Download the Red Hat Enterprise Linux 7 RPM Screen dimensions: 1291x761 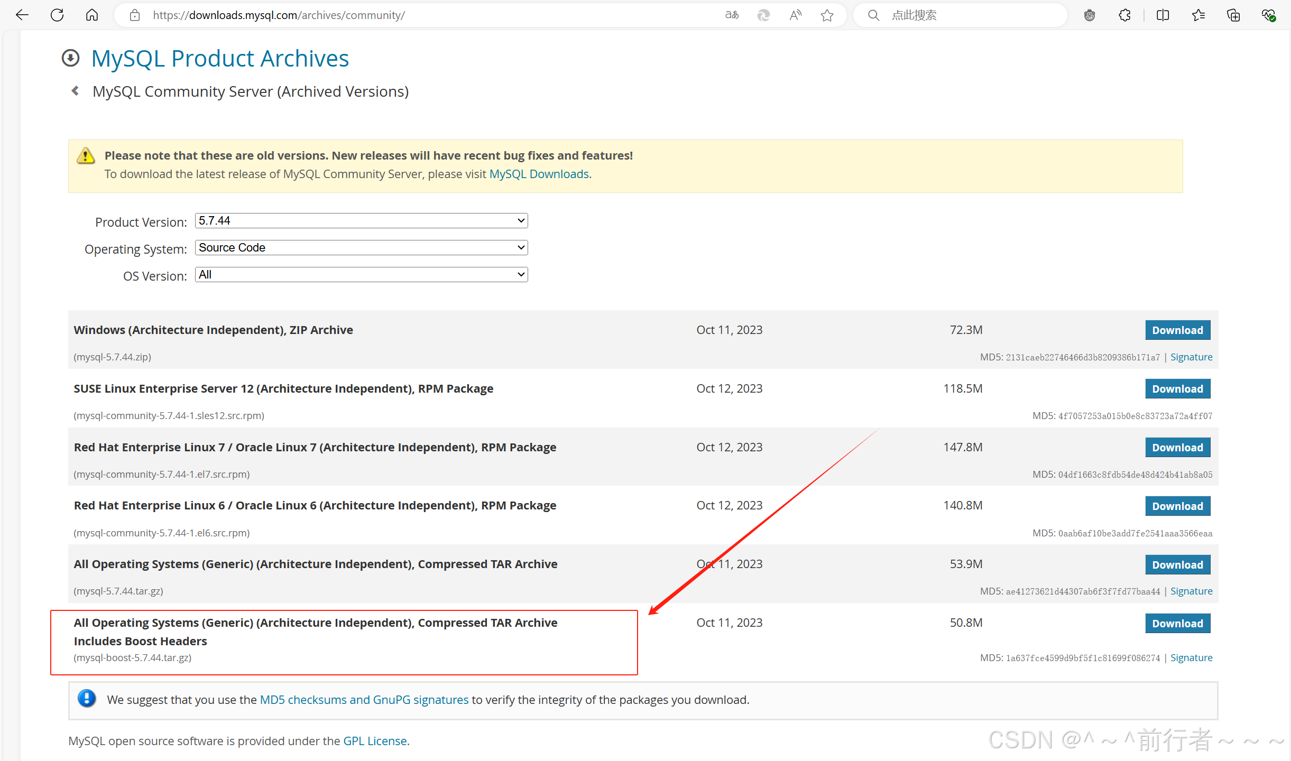(1177, 448)
